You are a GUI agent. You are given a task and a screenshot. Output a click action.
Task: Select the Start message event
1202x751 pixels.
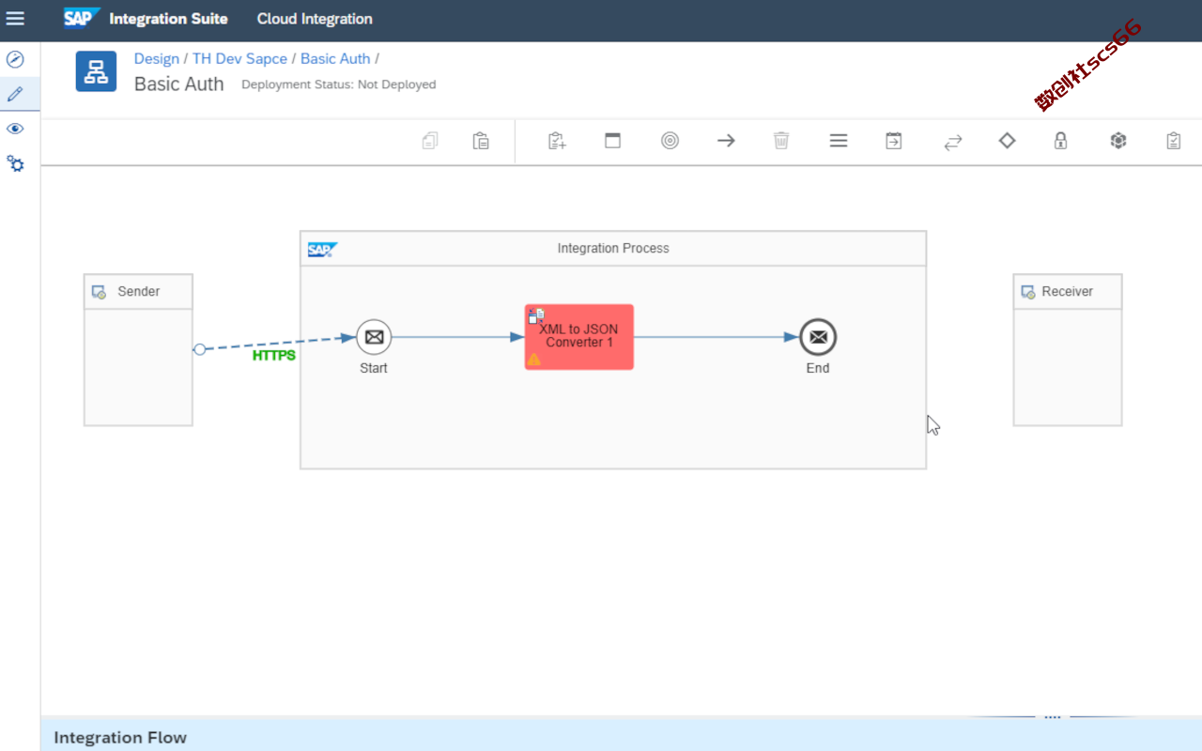tap(374, 337)
